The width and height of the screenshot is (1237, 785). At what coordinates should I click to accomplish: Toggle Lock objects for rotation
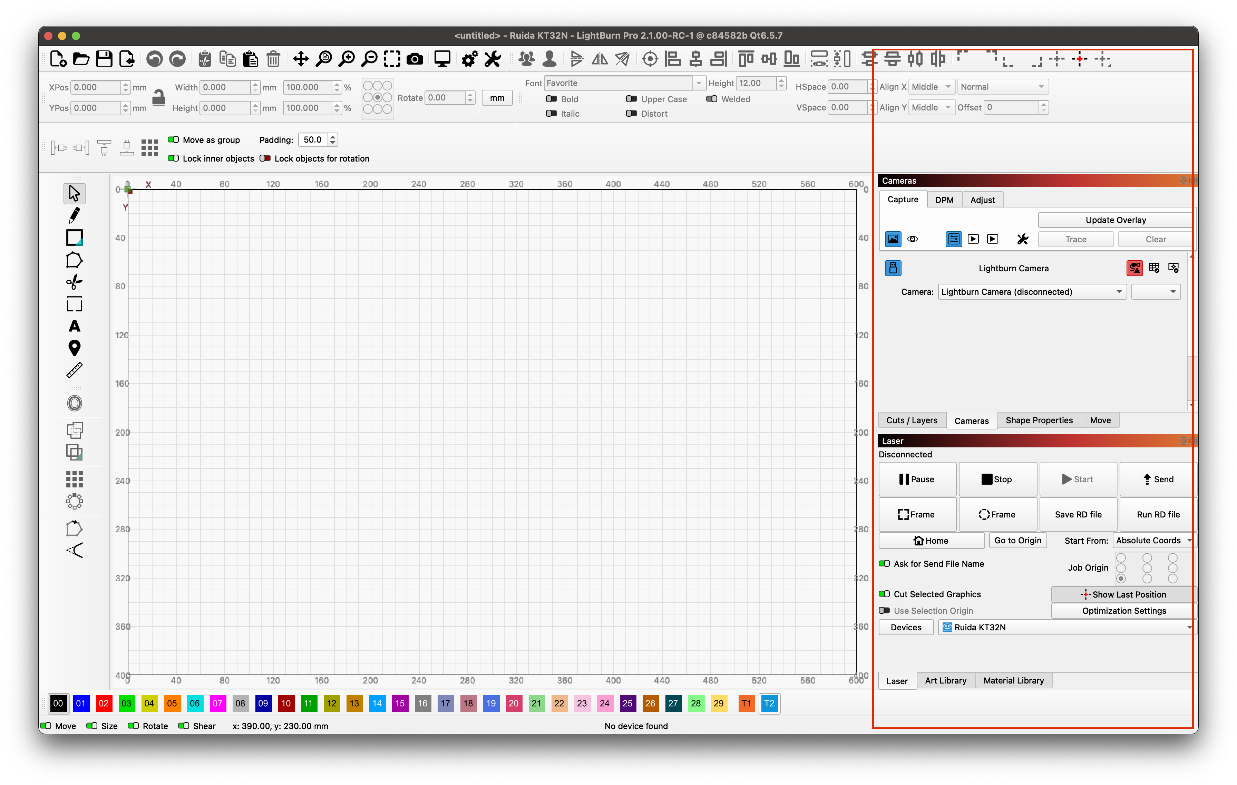coord(265,159)
